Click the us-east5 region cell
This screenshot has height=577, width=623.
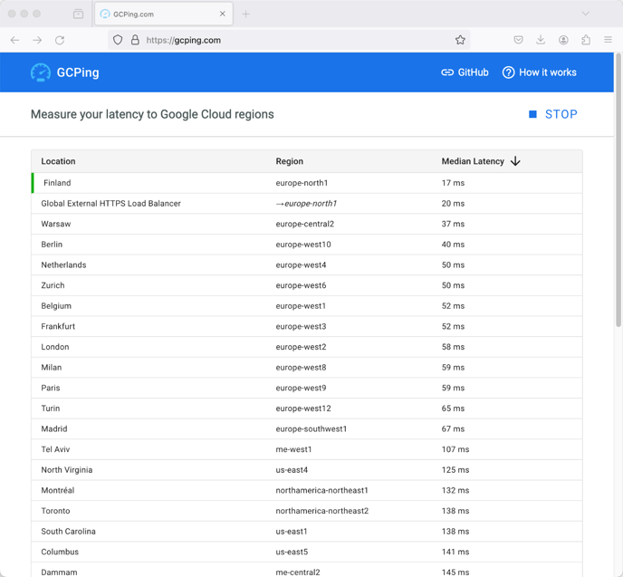pyautogui.click(x=292, y=552)
